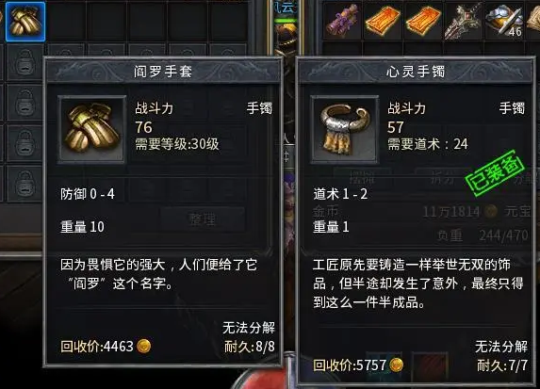The image size is (540, 389).
Task: Click the green 已装备 equipped stamp
Action: pos(495,173)
